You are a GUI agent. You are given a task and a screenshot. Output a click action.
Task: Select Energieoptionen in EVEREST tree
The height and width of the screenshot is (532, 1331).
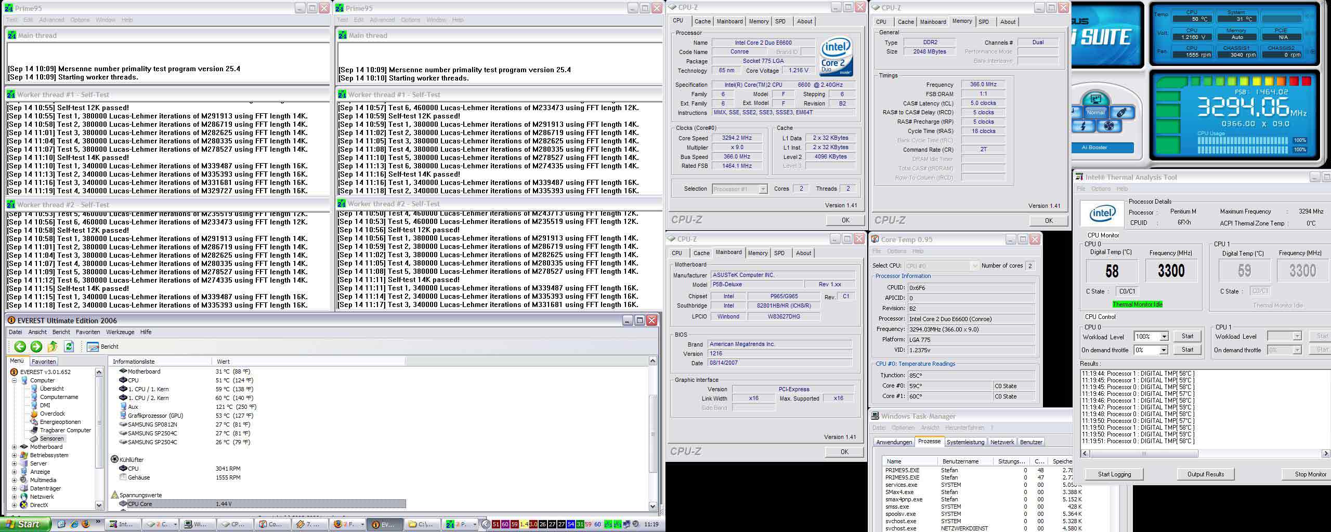click(56, 422)
